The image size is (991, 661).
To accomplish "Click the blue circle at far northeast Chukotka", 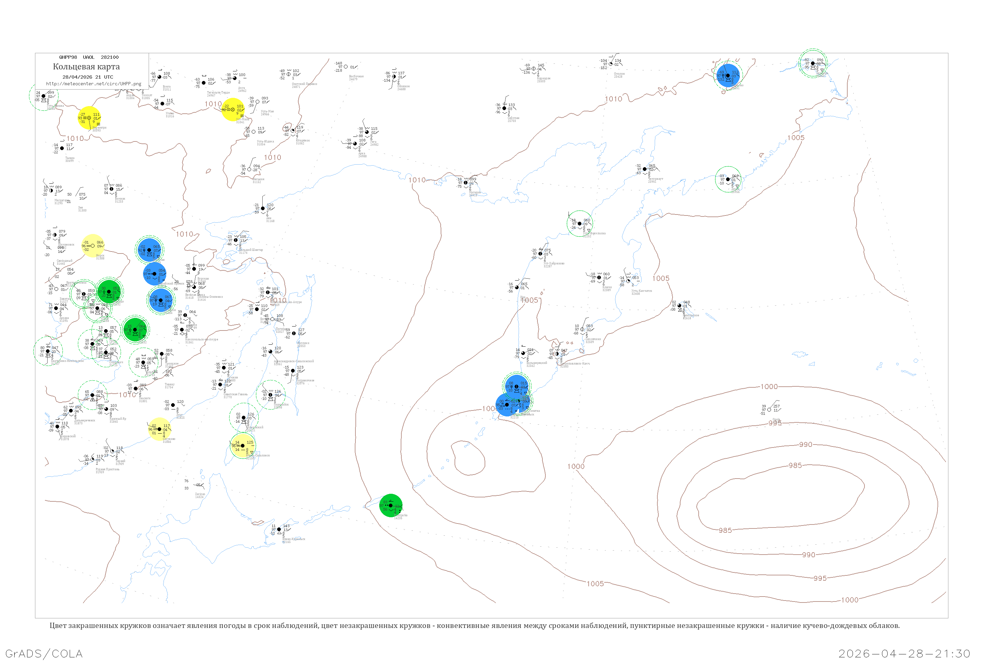I will pyautogui.click(x=728, y=75).
